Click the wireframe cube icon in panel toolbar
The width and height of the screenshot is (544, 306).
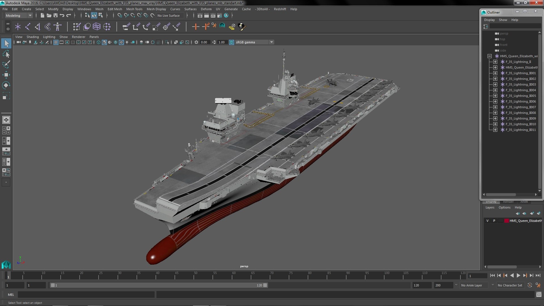pyautogui.click(x=98, y=42)
